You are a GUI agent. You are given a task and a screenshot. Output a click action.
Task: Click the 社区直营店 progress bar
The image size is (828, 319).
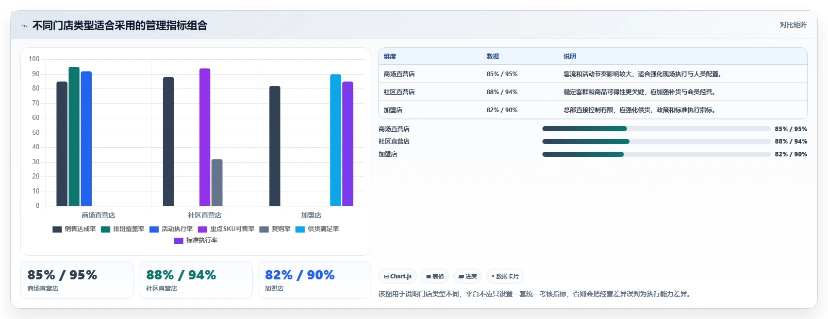[x=656, y=141]
